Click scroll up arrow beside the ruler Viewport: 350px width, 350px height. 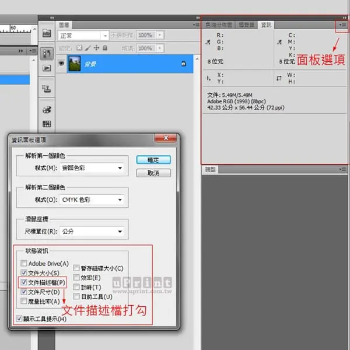[x=34, y=29]
